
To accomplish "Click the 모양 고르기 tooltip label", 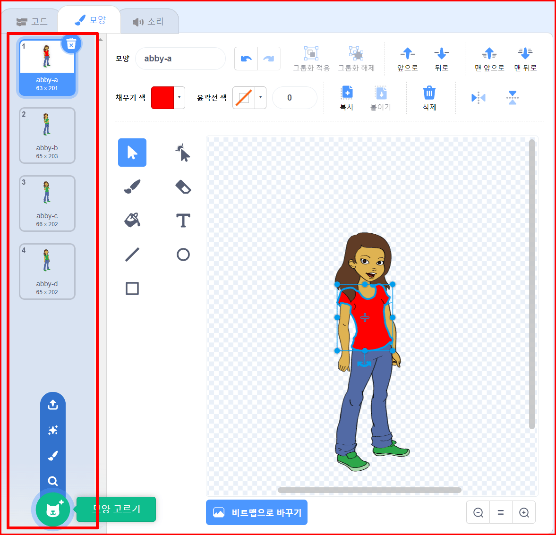I will (x=116, y=509).
